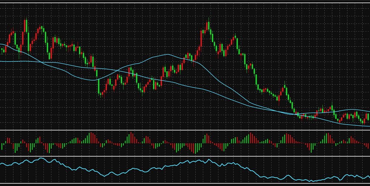Image resolution: width=370 pixels, height=186 pixels.
Task: Click the last red histogram bar on the right
Action: [368, 146]
